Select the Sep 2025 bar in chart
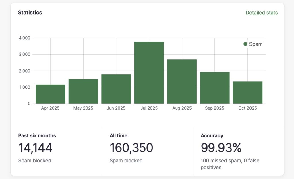The image size is (294, 179). 215,88
